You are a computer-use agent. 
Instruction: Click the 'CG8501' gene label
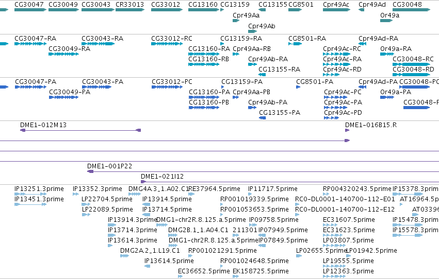(x=301, y=5)
